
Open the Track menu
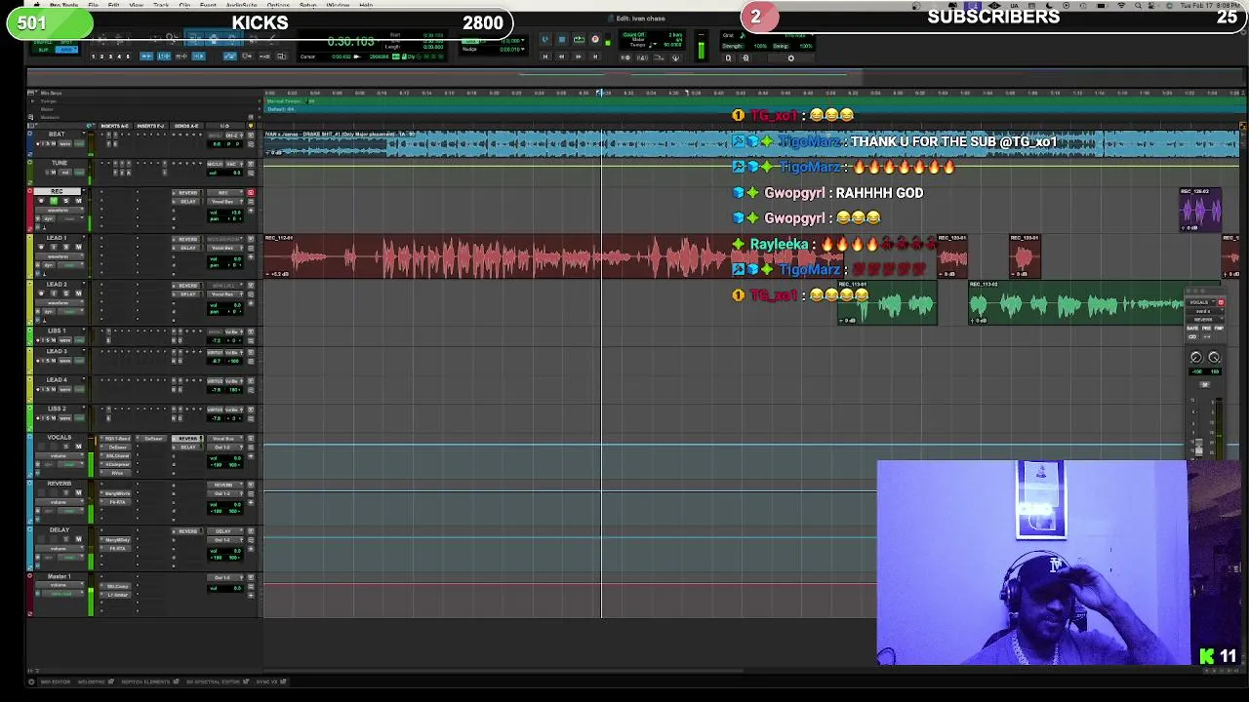[x=159, y=5]
